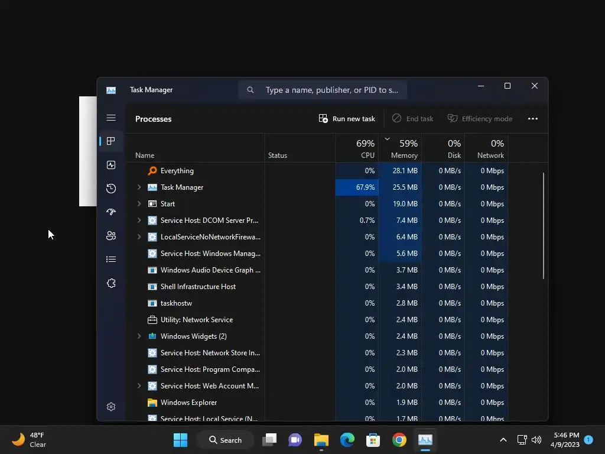Viewport: 605px width, 454px height.
Task: Select Service Host: Network Store Interface row
Action: click(317, 353)
